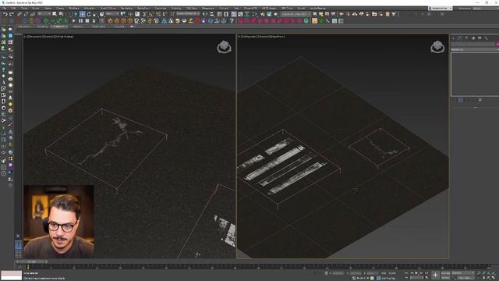Open the Modifier List dropdown
Image resolution: width=499 pixels, height=281 pixels.
[475, 49]
